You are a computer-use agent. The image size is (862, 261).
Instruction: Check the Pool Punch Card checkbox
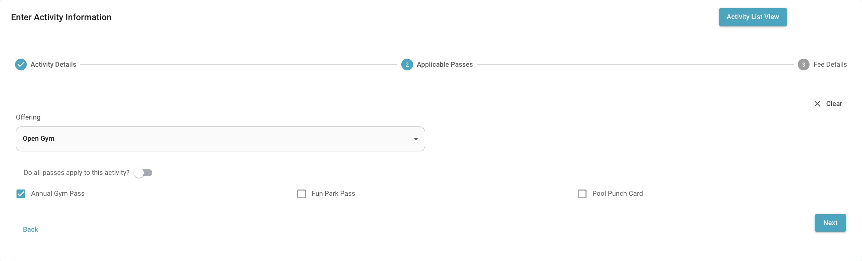tap(582, 194)
